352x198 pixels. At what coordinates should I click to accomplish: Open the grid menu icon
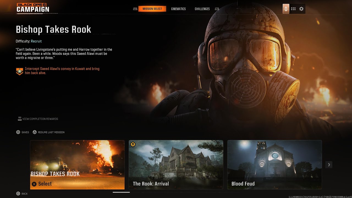click(x=293, y=9)
